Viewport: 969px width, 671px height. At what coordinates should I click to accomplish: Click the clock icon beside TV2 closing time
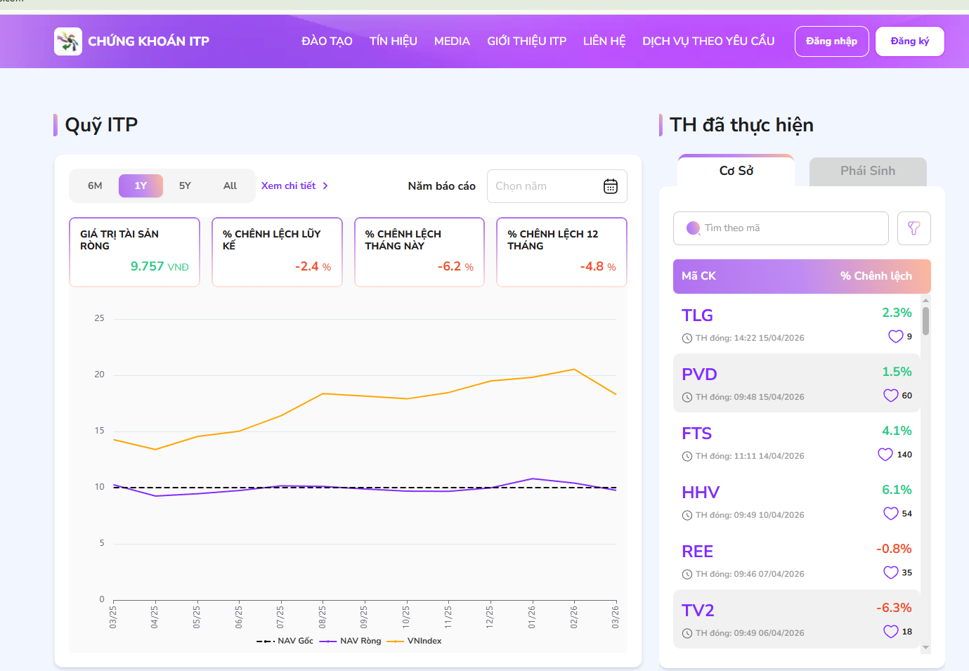[687, 632]
